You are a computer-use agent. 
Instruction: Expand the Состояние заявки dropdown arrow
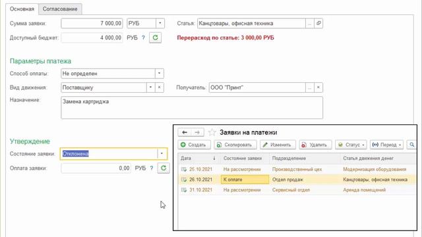(162, 153)
